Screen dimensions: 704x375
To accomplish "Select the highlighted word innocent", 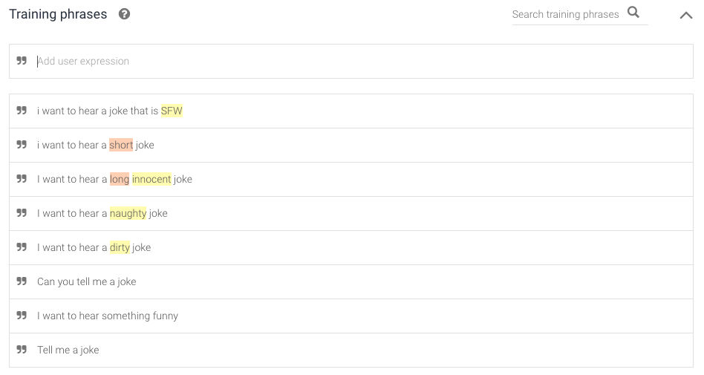I will coord(151,179).
